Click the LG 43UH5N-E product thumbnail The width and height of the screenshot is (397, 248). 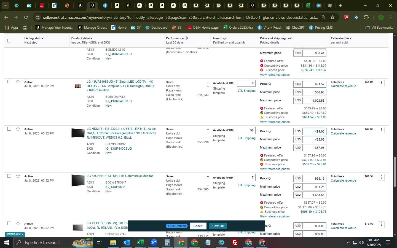tap(78, 180)
